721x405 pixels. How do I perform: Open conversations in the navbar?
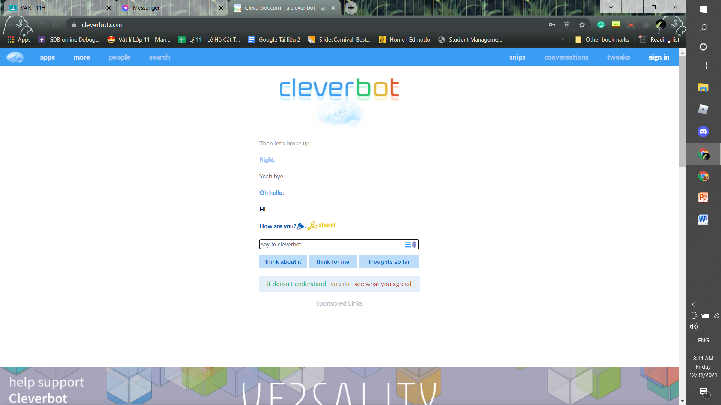(x=566, y=57)
